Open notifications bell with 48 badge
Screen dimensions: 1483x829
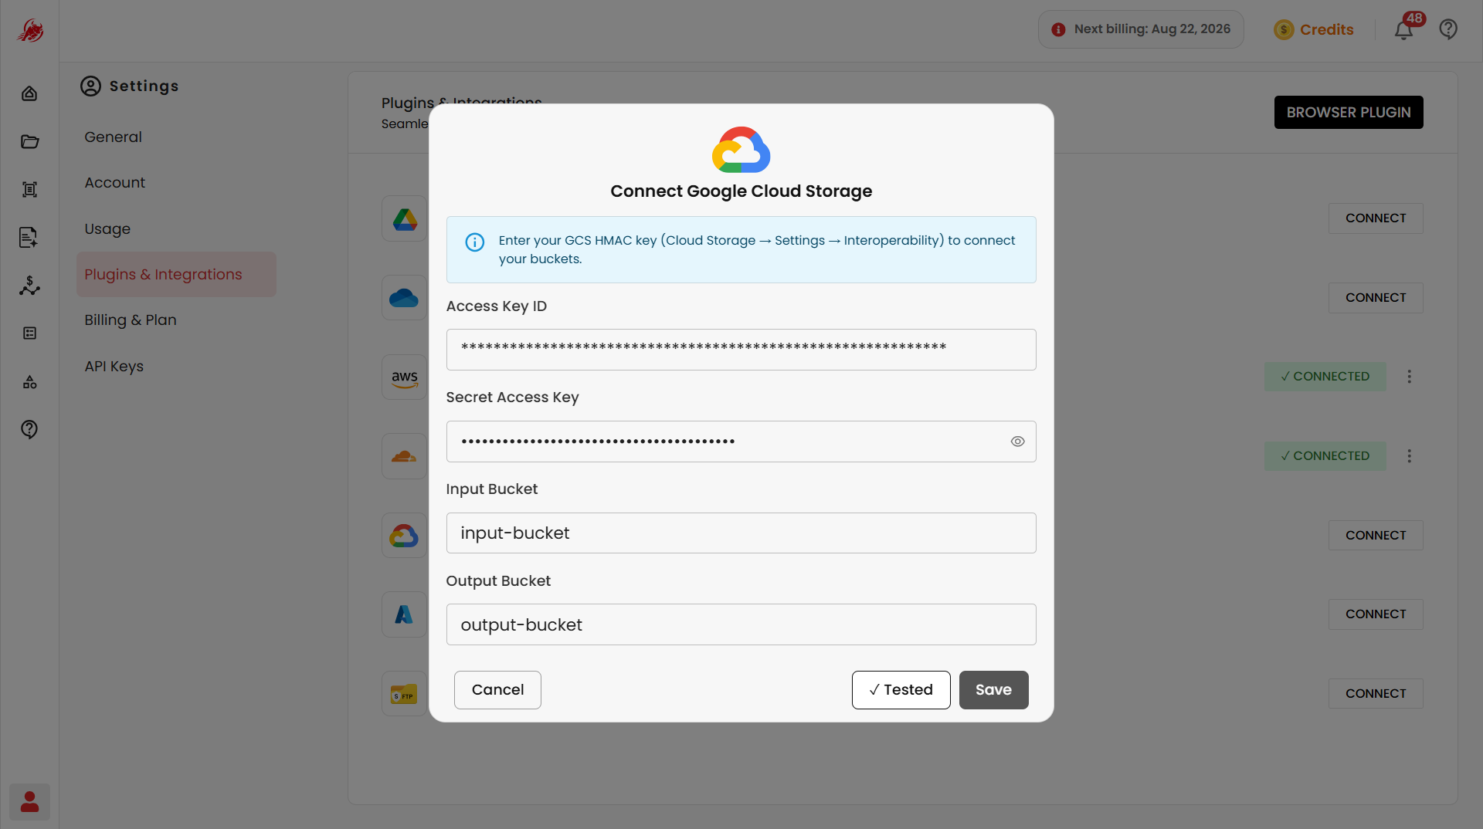tap(1405, 29)
